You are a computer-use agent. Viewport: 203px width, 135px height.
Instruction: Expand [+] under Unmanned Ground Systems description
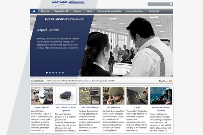[x=166, y=131]
